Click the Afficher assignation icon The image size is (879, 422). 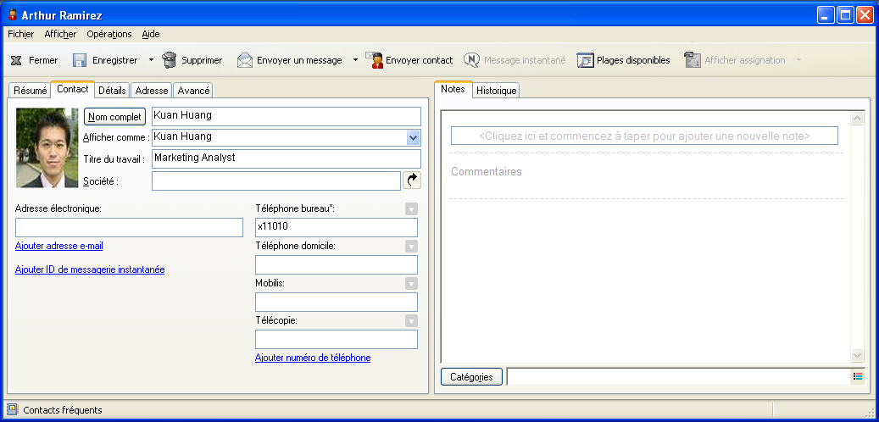693,60
